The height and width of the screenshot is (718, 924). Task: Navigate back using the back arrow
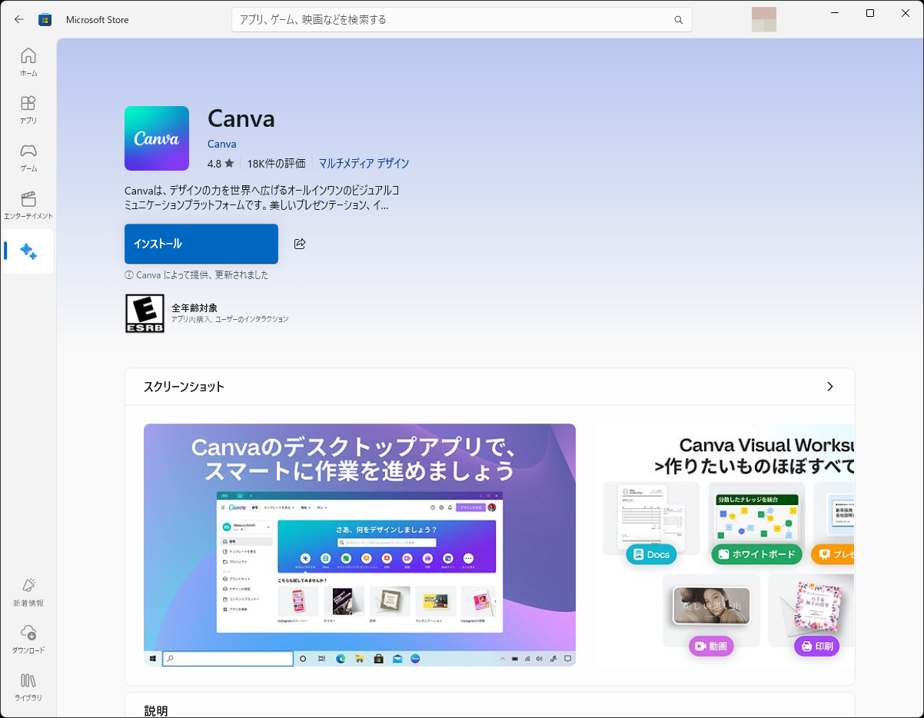click(18, 19)
